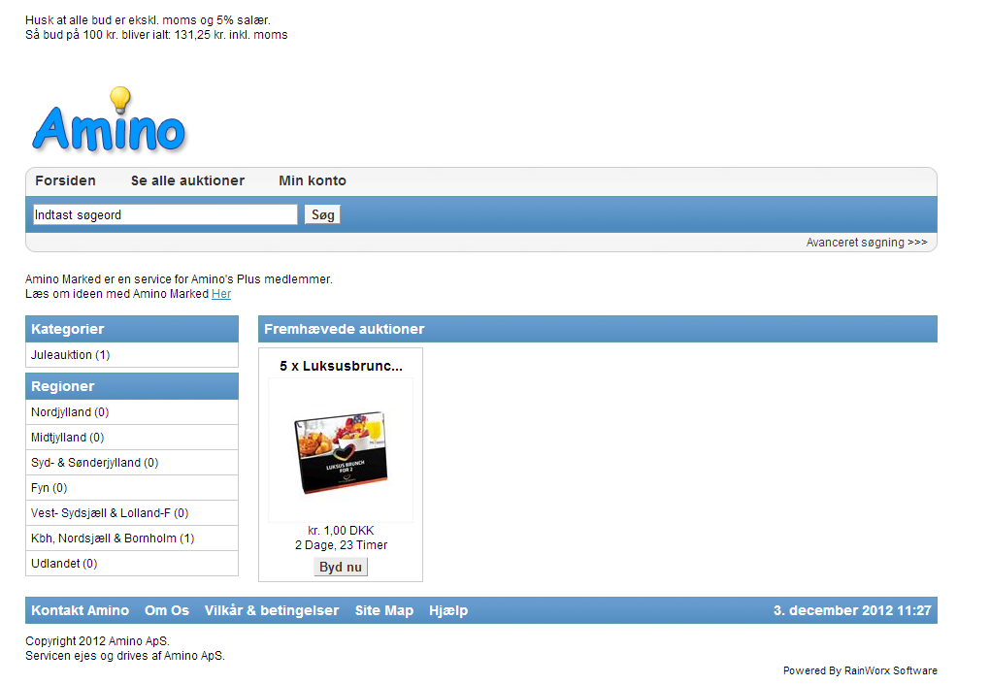The image size is (990, 685).
Task: Focus the Indtast søgeord search field
Action: [x=165, y=214]
